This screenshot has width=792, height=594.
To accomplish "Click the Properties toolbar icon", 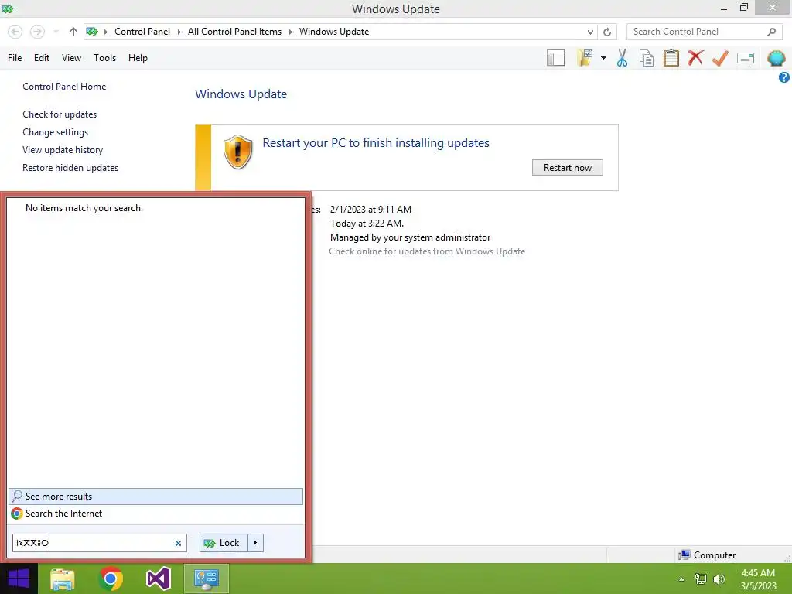I will tap(746, 58).
